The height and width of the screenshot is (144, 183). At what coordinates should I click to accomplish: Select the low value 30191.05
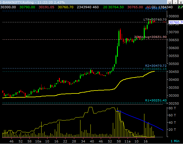[x=47, y=7]
